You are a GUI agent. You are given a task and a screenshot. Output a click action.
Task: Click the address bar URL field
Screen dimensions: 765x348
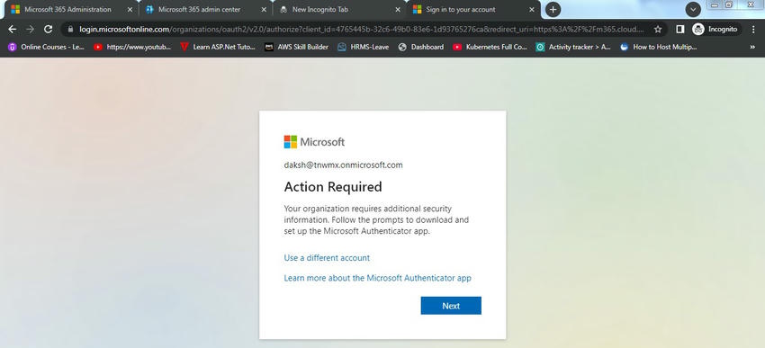click(361, 30)
